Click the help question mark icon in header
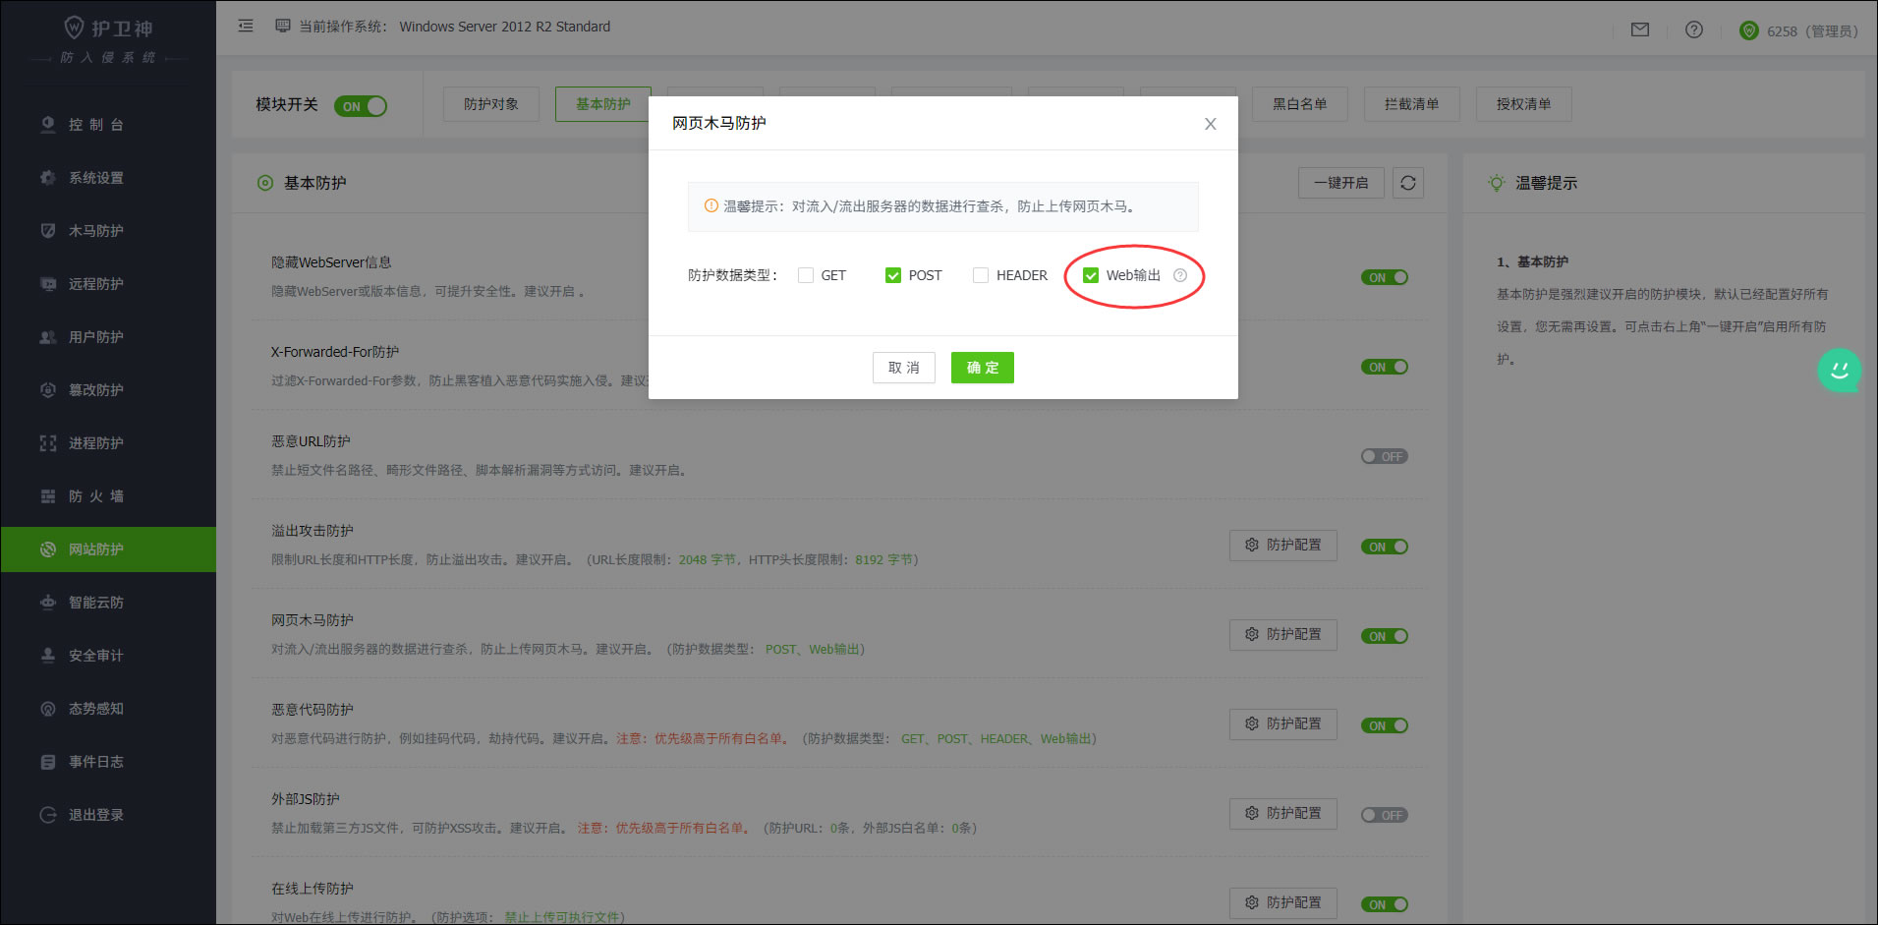Screen dimensions: 1878x925 click(x=1693, y=30)
